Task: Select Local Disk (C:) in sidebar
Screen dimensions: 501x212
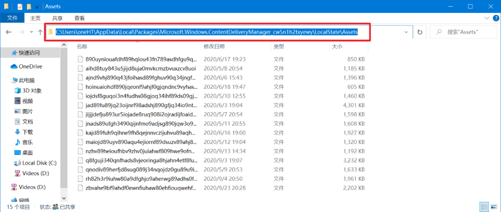Action: (x=39, y=163)
